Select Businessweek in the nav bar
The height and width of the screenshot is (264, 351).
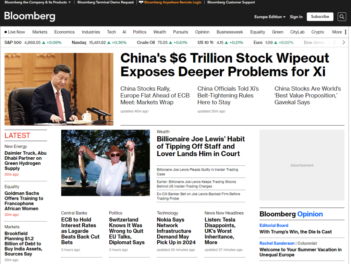(x=230, y=32)
